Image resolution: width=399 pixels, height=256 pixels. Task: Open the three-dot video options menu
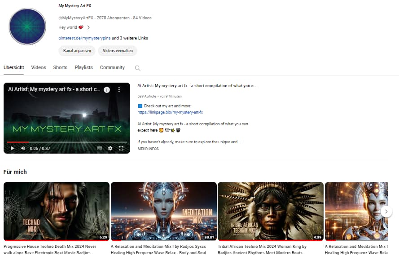(119, 90)
